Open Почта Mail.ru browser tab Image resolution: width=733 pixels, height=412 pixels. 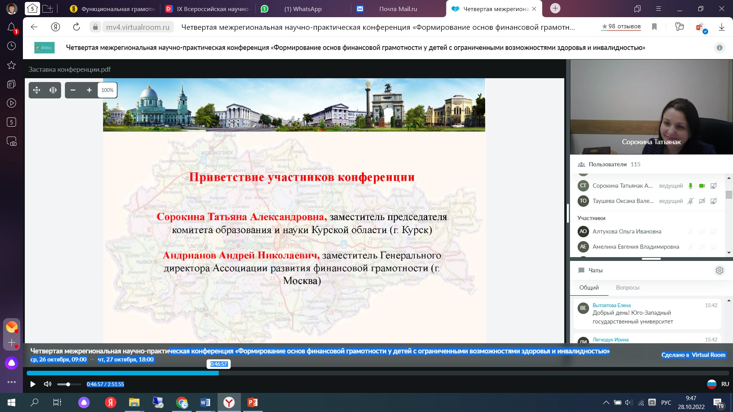click(x=398, y=9)
